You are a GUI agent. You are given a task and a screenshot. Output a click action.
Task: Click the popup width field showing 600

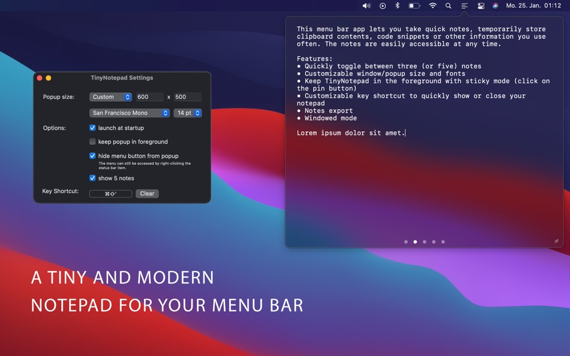[x=149, y=97]
